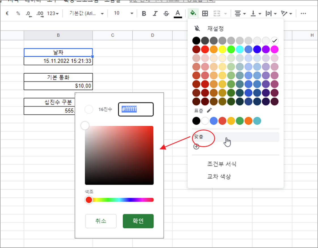318x248 pixels.
Task: Click the saturation gradient color area
Action: pos(119,155)
